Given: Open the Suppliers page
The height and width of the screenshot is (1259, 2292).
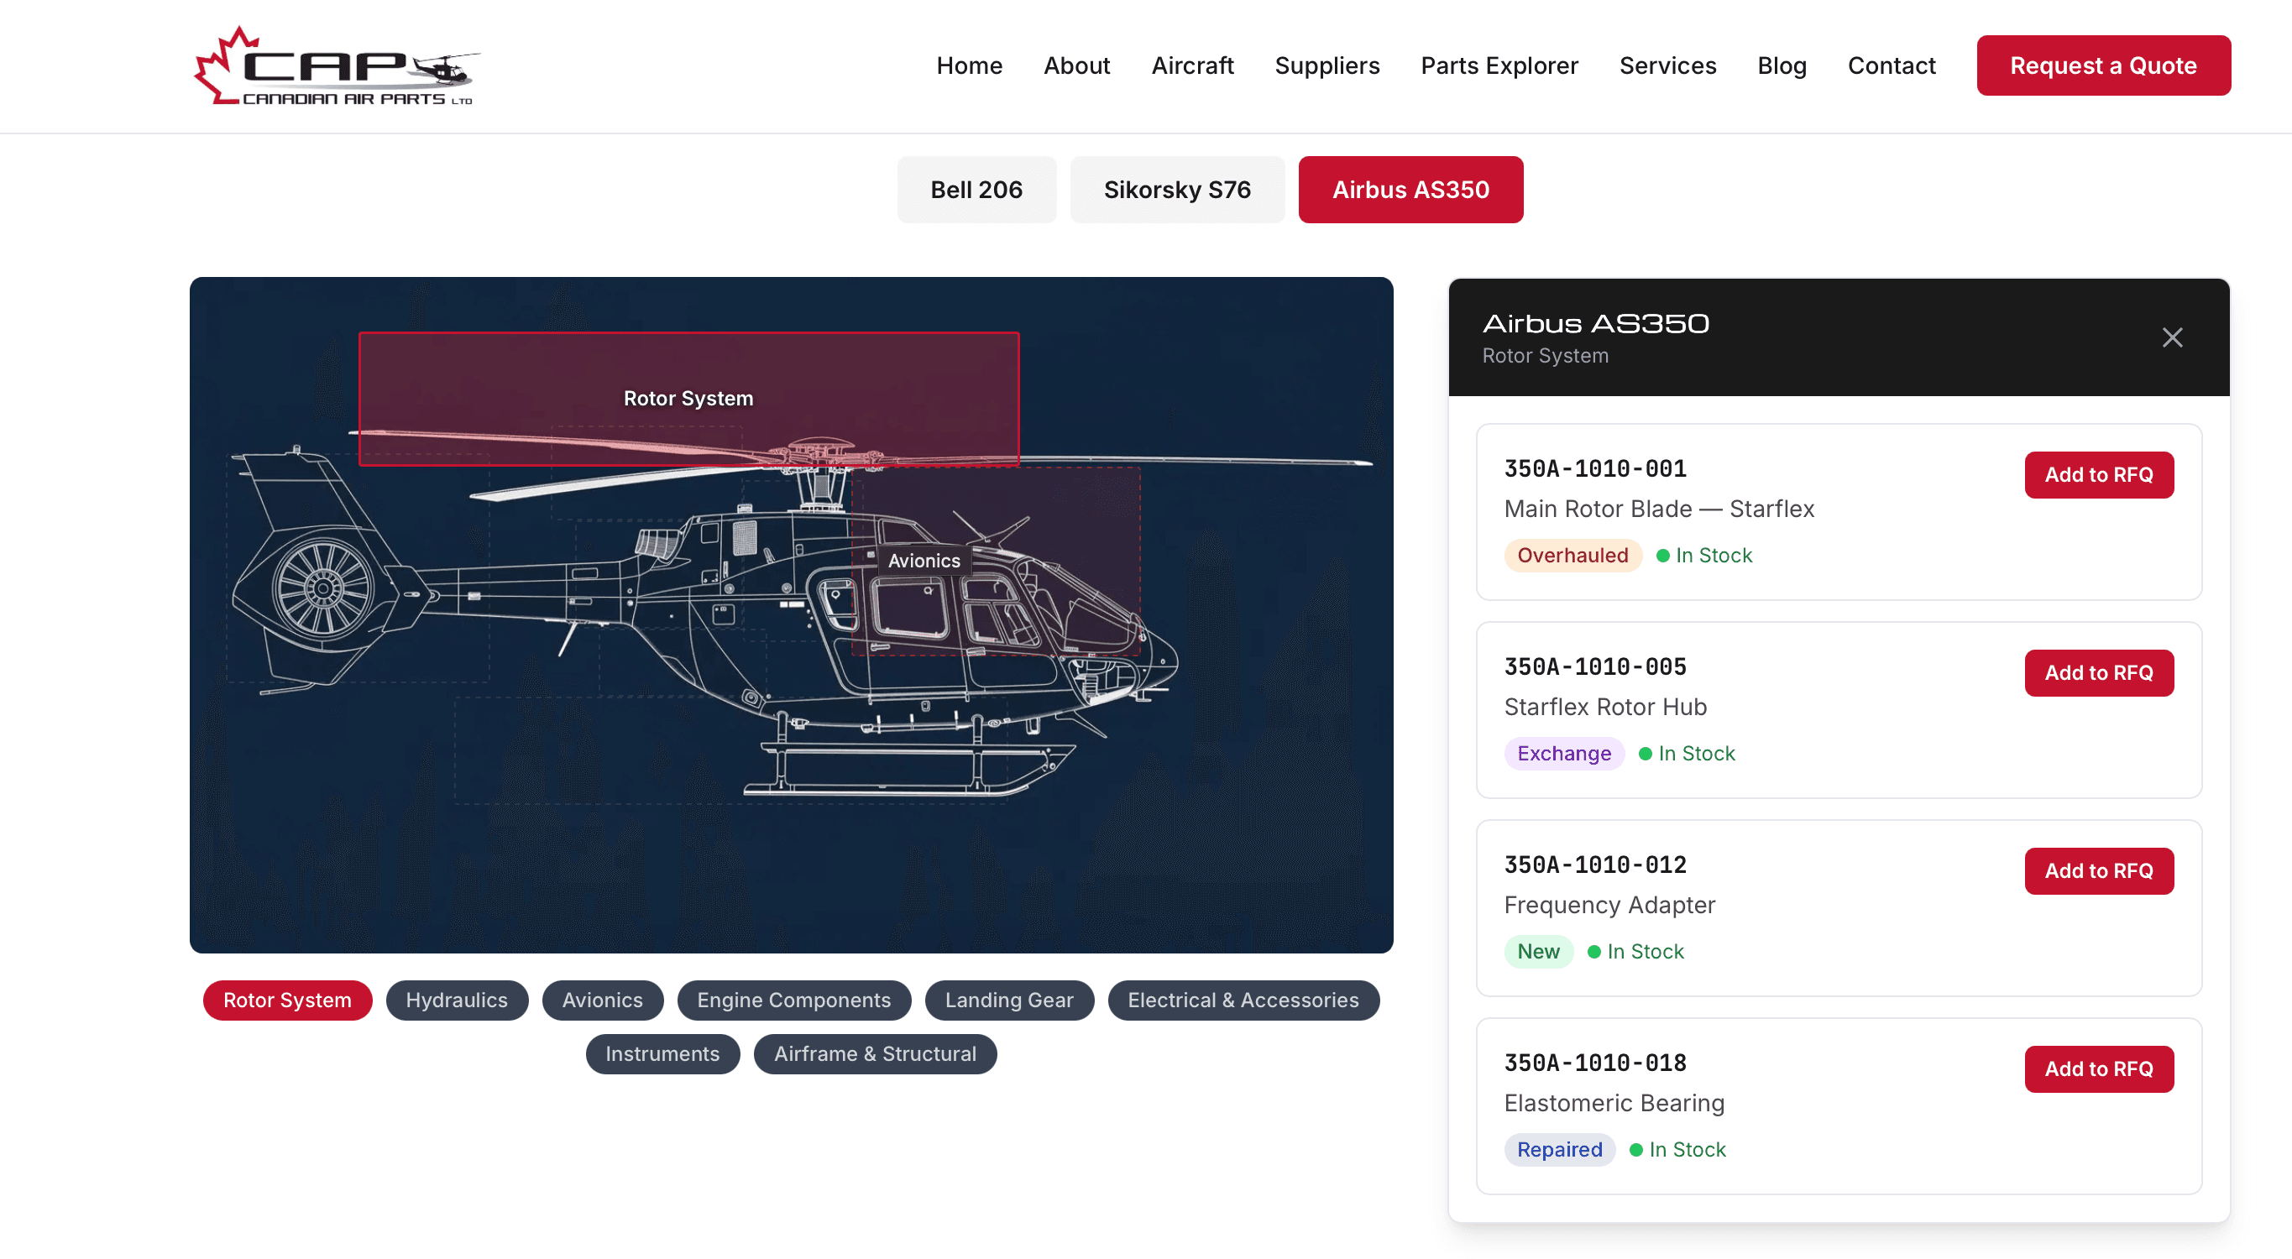Looking at the screenshot, I should coord(1327,65).
